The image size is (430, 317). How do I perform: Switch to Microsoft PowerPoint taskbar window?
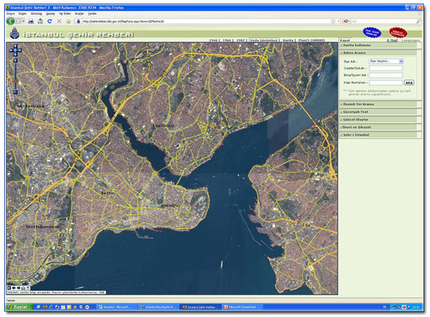coord(243,307)
